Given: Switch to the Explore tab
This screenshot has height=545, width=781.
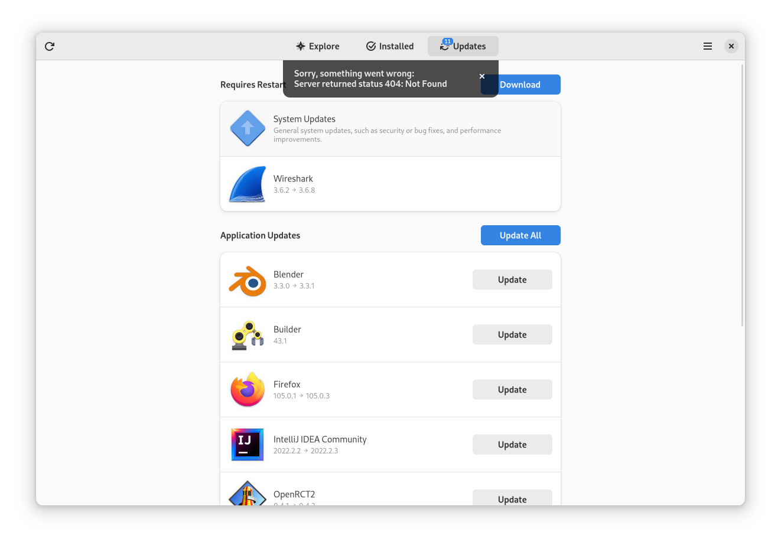Looking at the screenshot, I should (318, 46).
